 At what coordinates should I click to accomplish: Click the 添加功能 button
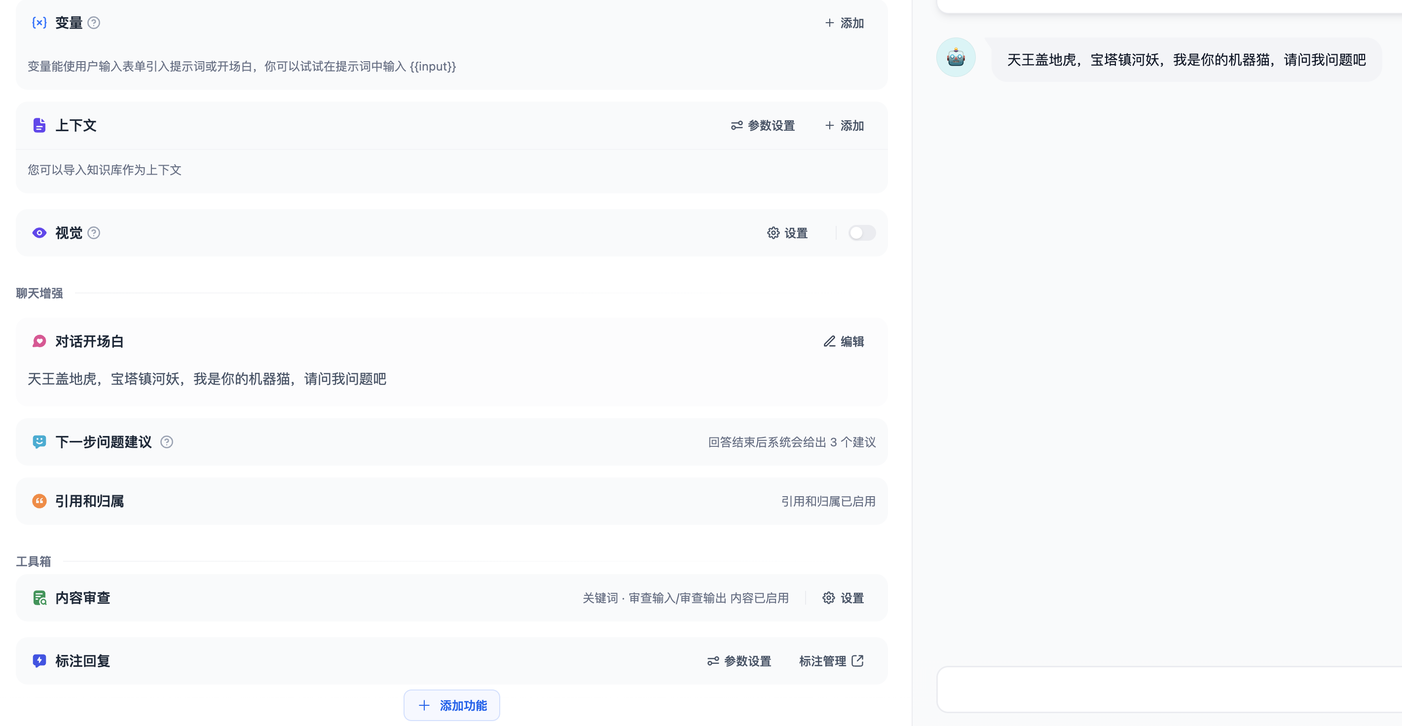pos(452,705)
